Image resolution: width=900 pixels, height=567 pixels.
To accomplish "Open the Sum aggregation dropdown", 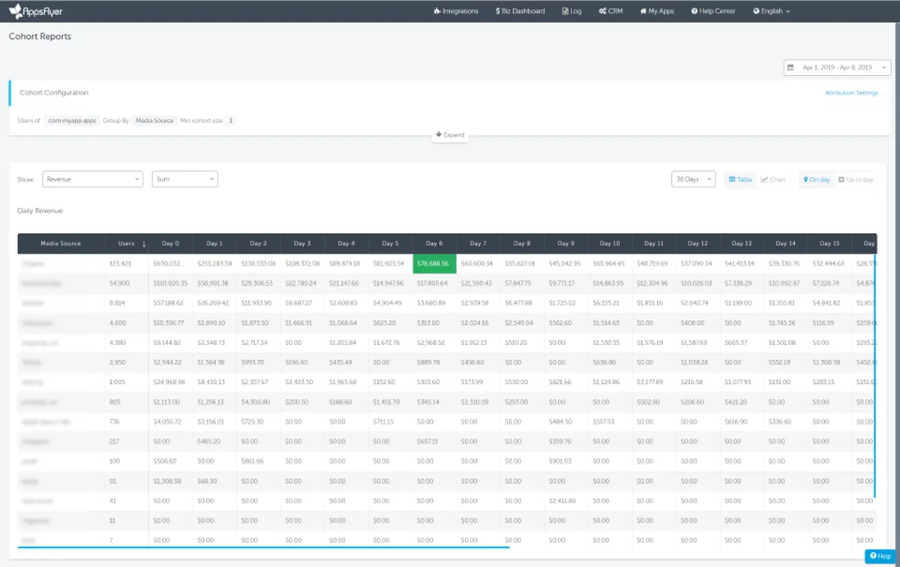I will click(184, 179).
